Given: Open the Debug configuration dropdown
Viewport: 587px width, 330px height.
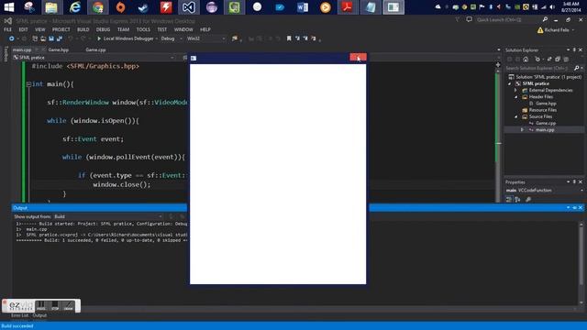Looking at the screenshot, I should (x=172, y=38).
